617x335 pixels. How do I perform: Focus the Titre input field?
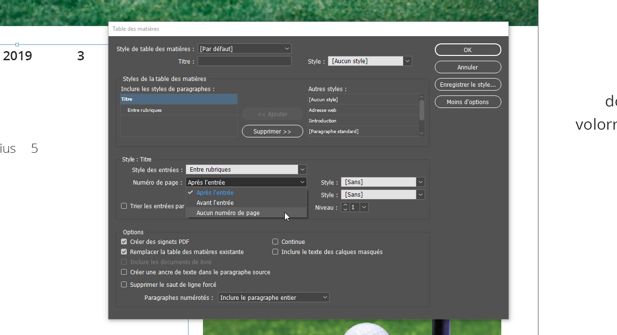click(244, 61)
